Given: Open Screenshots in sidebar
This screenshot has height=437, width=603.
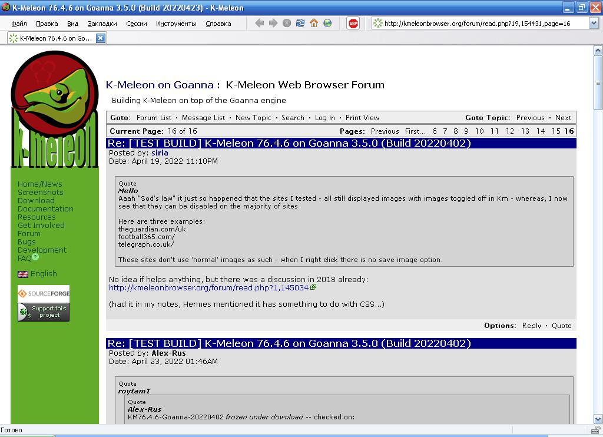Looking at the screenshot, I should click(41, 193).
